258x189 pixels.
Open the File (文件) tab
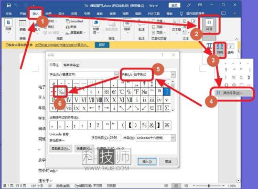tap(8, 14)
